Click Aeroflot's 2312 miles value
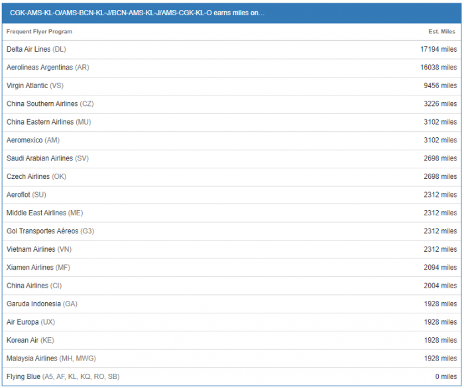464x389 pixels. click(x=440, y=195)
